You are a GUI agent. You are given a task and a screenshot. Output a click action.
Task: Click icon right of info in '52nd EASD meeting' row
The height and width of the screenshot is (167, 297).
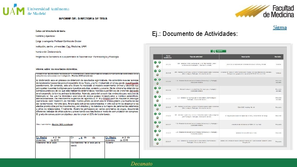(x=160, y=105)
